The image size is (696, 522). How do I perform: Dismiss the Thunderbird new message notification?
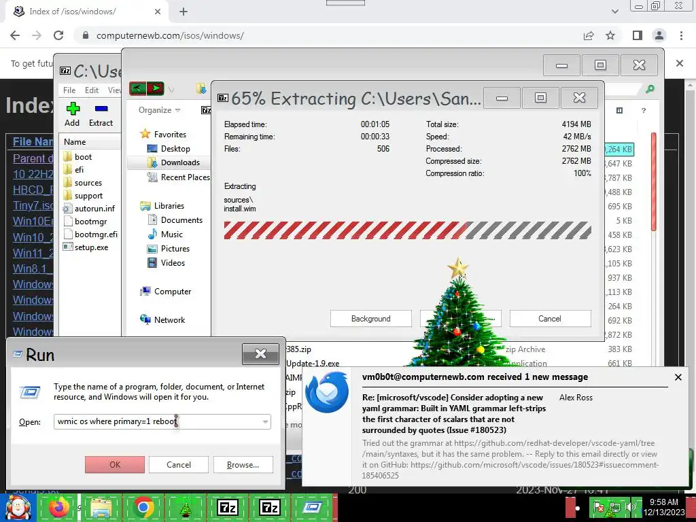coord(678,377)
